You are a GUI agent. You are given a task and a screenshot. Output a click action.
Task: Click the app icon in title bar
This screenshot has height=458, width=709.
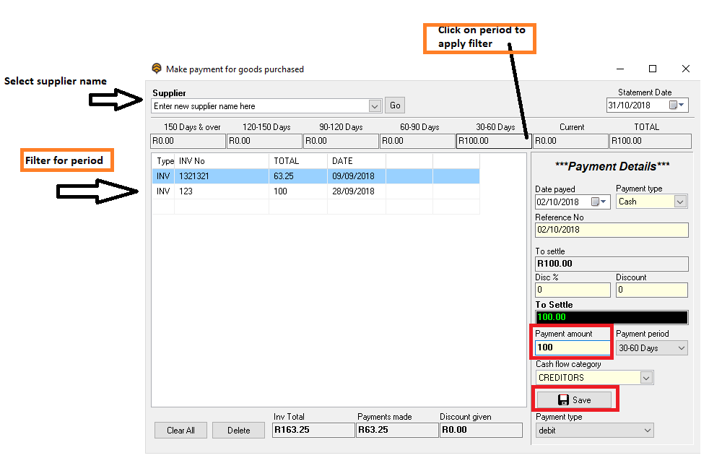[157, 69]
